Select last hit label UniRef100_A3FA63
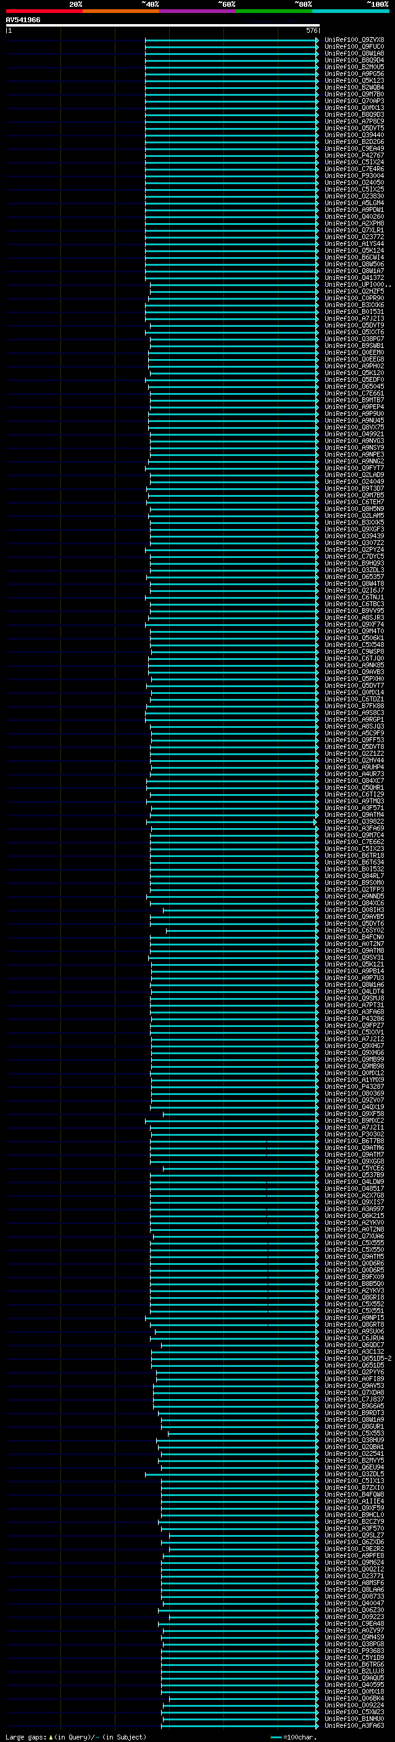Screen dimensions: 395x1742 point(354,1726)
